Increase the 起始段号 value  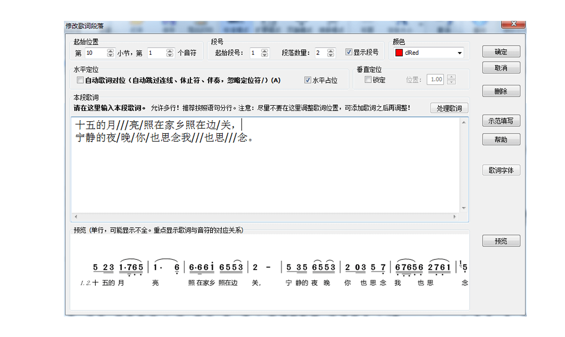point(264,51)
